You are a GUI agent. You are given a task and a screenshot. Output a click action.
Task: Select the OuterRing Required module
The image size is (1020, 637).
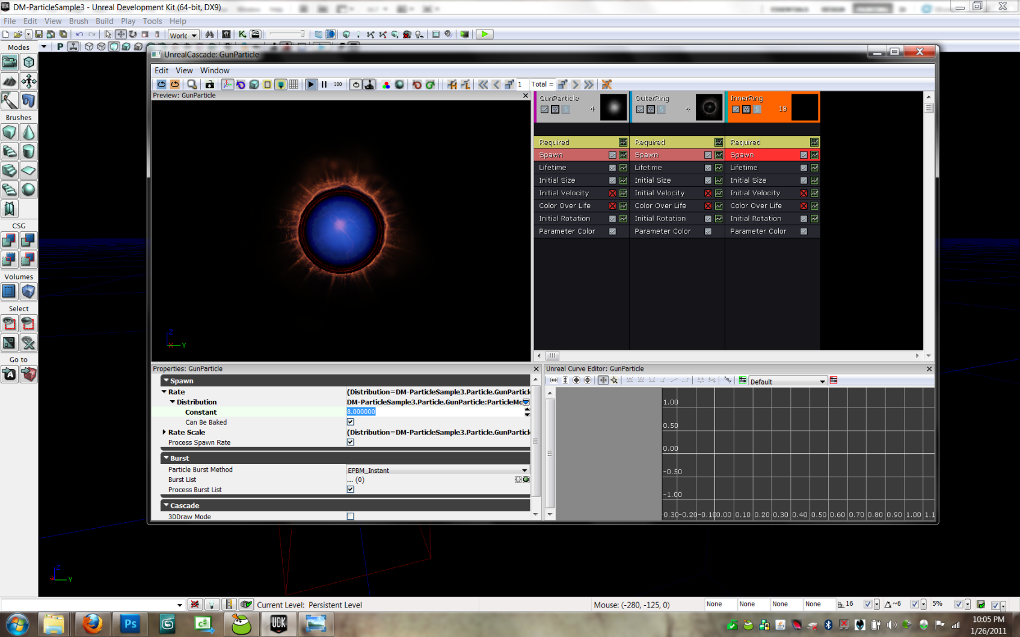(x=677, y=142)
